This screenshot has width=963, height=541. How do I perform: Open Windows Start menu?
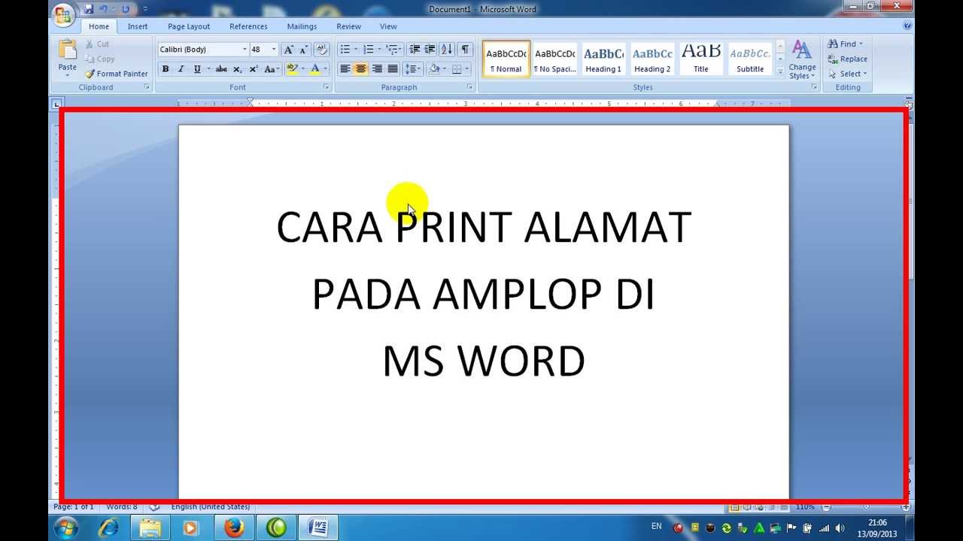coord(65,527)
